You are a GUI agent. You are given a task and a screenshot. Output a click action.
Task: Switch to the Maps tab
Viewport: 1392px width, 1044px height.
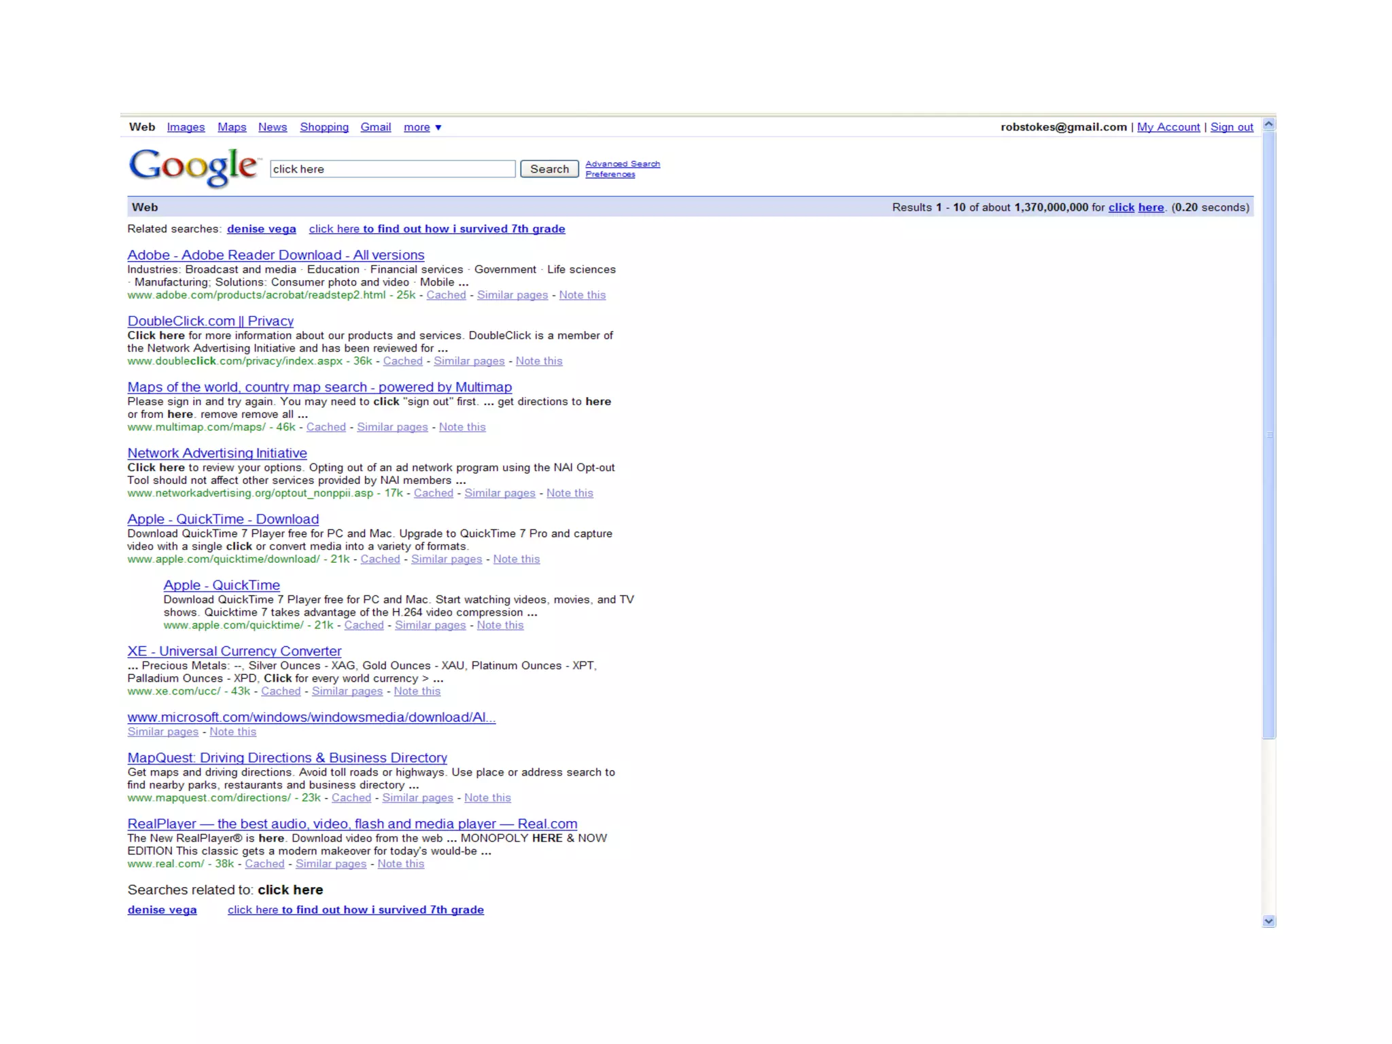pyautogui.click(x=232, y=127)
